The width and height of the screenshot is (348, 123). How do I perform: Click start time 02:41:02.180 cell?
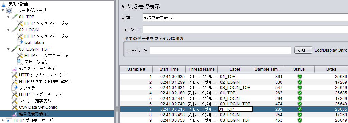tap(172, 93)
